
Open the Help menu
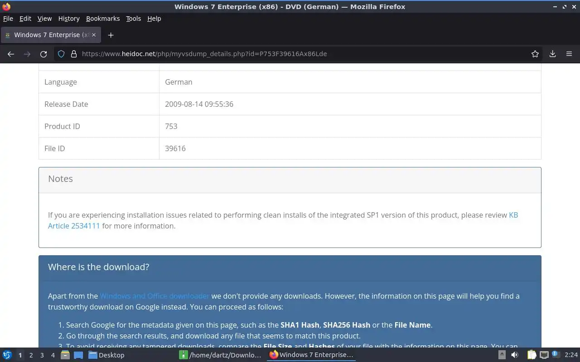(x=154, y=19)
